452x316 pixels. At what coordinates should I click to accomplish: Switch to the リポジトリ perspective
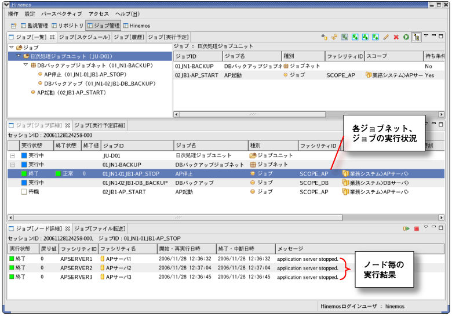[68, 26]
